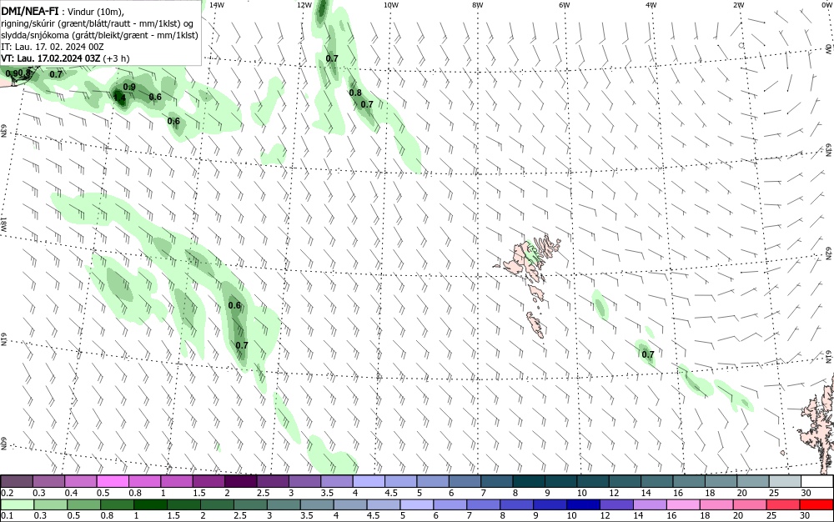Click the 8W longitude label
This screenshot has height=522, width=834.
[478, 5]
